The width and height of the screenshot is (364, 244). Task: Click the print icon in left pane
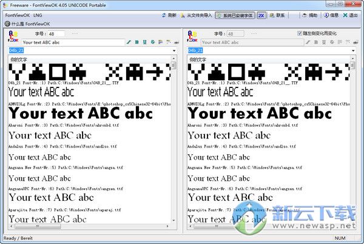click(x=177, y=42)
